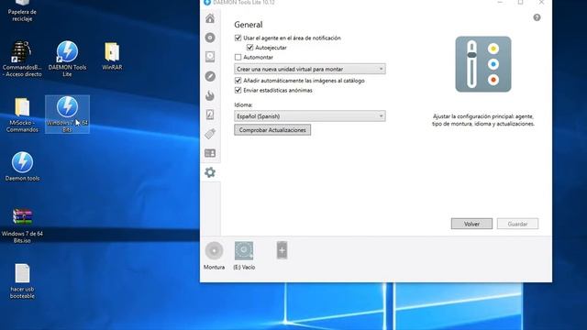Viewport: 587px width, 330px height.
Task: Open Crear una nueva unidad virtual dropdown
Action: coord(310,69)
